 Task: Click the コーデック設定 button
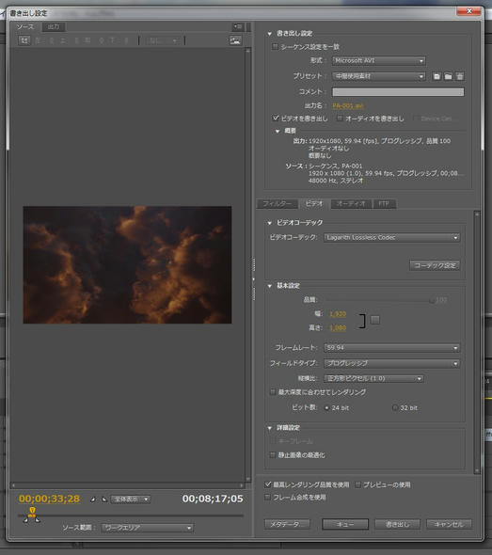(435, 265)
